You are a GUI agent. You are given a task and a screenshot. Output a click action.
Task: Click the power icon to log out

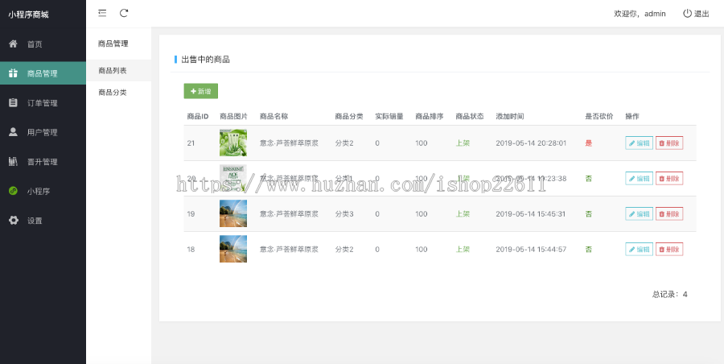(x=687, y=14)
